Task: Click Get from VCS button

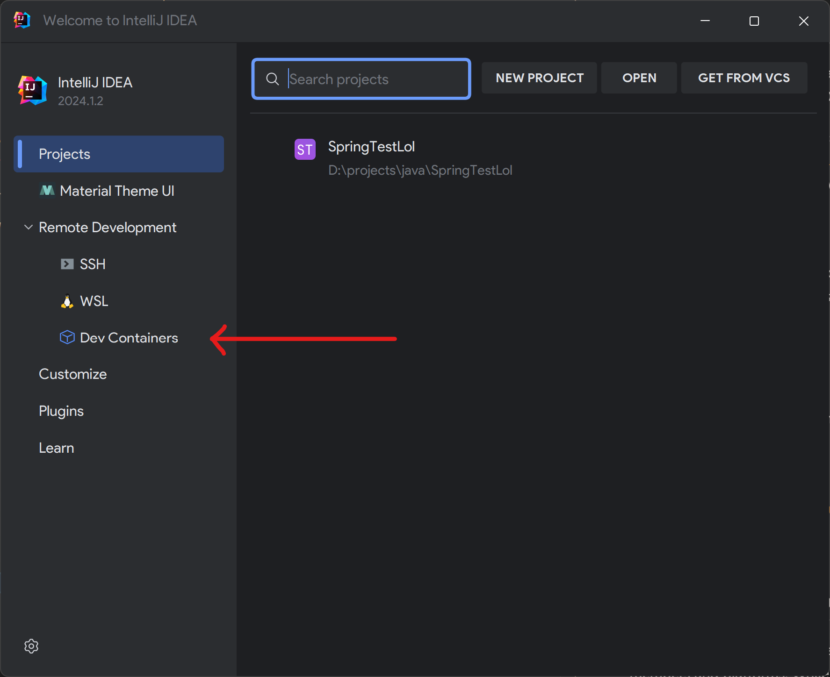Action: pyautogui.click(x=743, y=78)
